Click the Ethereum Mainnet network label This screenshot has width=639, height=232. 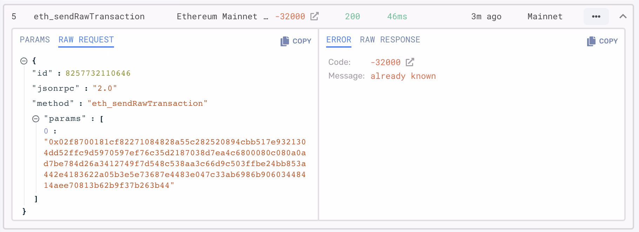pyautogui.click(x=217, y=16)
